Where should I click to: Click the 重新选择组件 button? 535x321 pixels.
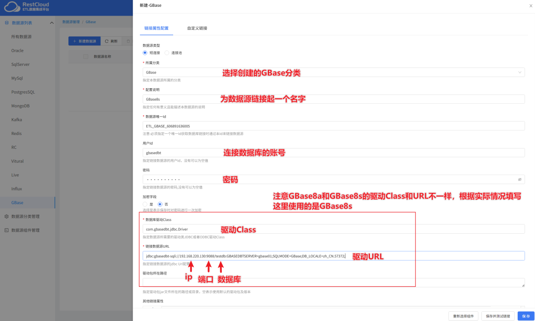point(464,316)
